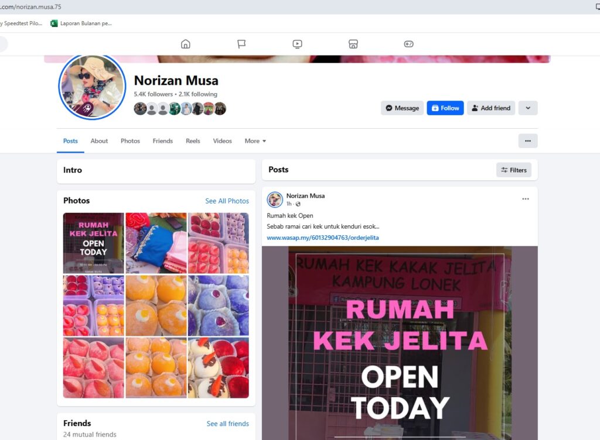Screen dimensions: 600x440
Task: Open the profile three-dot menu beside tabs
Action: coord(528,141)
